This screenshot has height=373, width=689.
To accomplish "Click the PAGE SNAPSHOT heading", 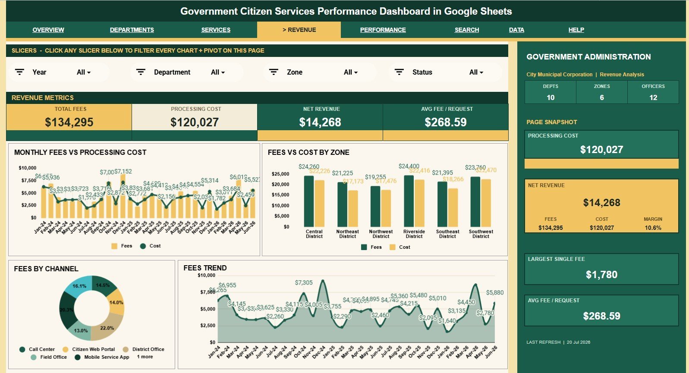I will tap(552, 122).
